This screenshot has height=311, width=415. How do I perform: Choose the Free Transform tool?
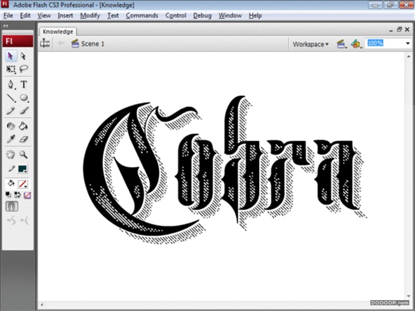pos(10,69)
